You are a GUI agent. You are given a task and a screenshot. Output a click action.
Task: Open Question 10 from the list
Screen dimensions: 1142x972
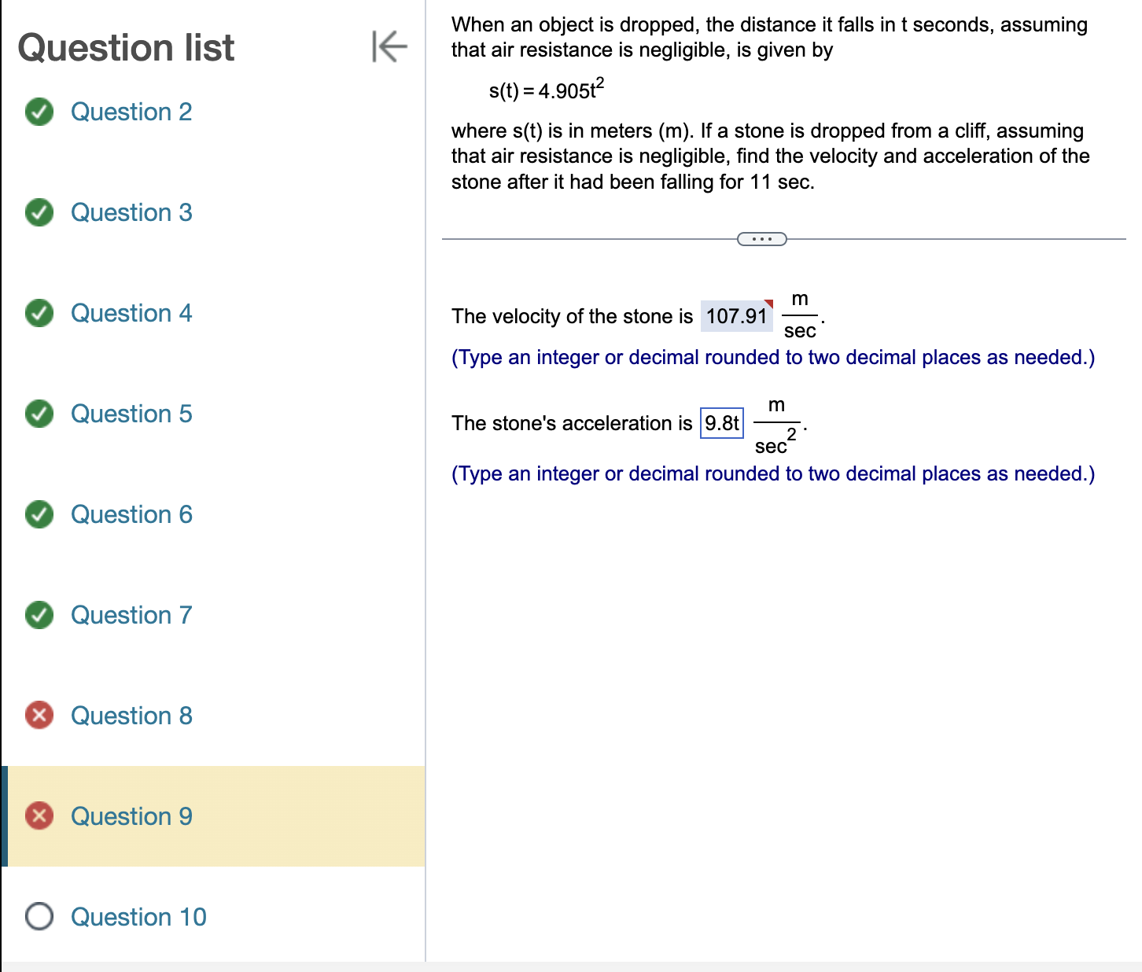138,917
